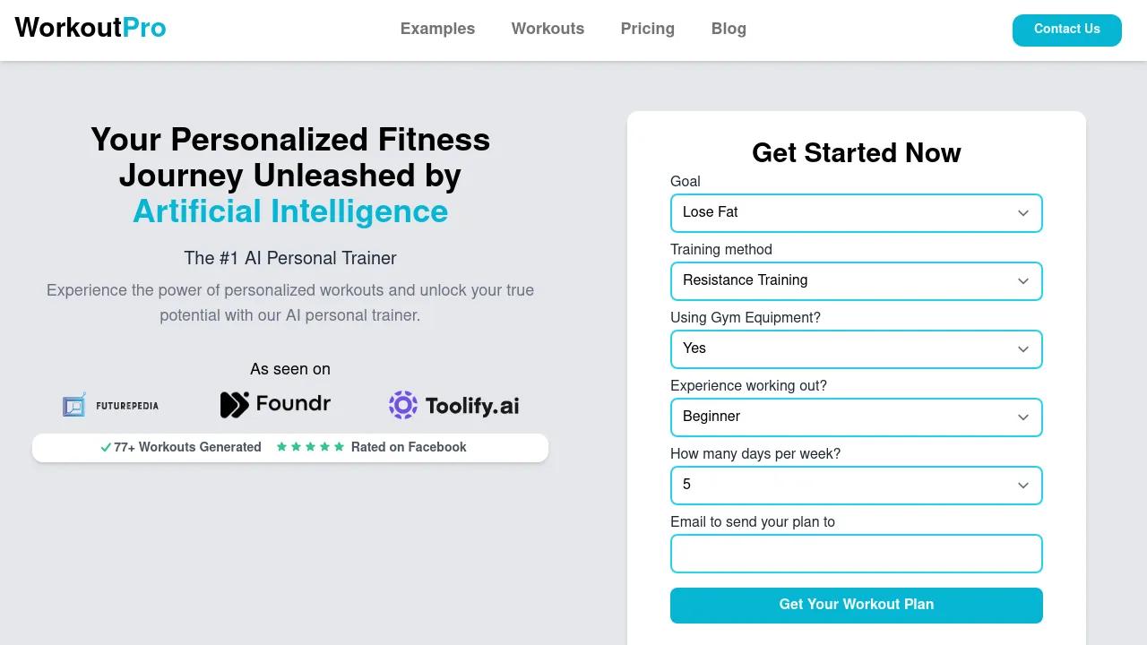1147x645 pixels.
Task: Open the Examples nav item
Action: pyautogui.click(x=437, y=29)
